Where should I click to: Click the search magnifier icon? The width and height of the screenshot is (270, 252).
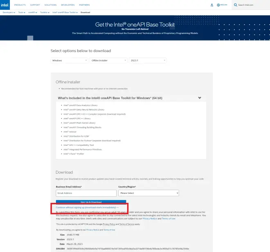point(235,5)
